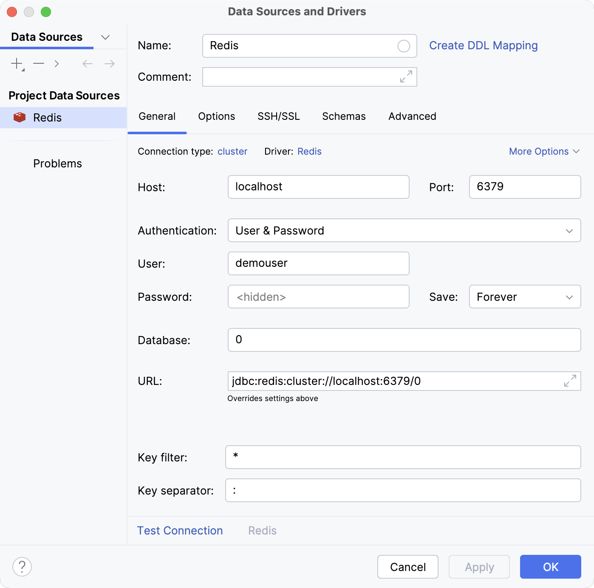Viewport: 594px width, 588px height.
Task: Expand the Comment field editor
Action: pos(407,77)
